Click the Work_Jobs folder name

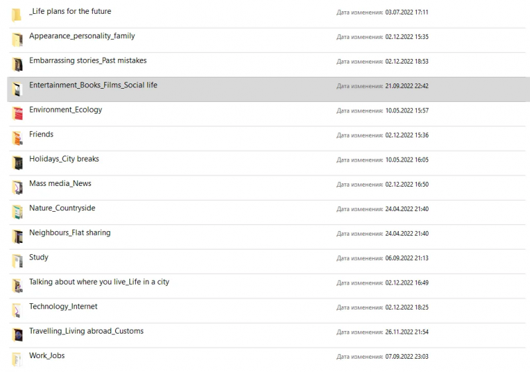tap(46, 355)
